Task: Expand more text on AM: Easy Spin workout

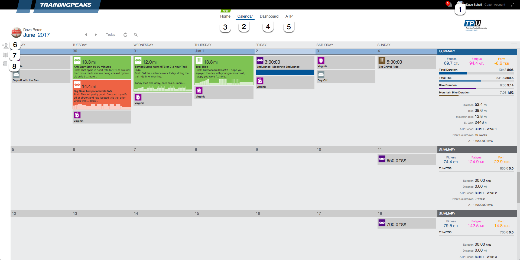Action: tap(92, 77)
